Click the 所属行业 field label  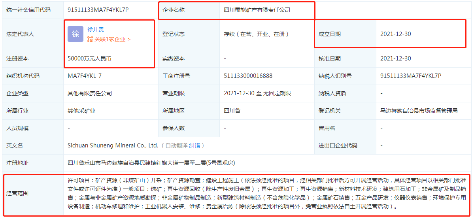tap(17, 111)
